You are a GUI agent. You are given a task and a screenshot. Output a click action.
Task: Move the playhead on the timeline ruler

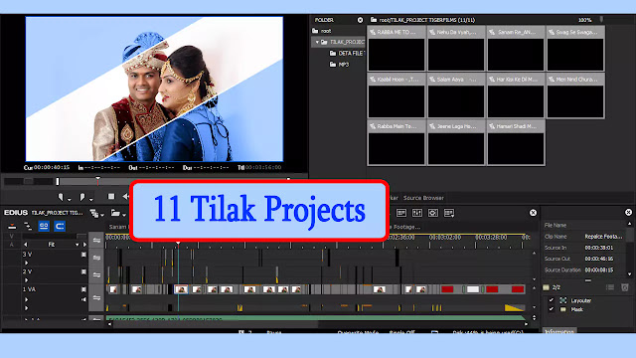tap(178, 243)
